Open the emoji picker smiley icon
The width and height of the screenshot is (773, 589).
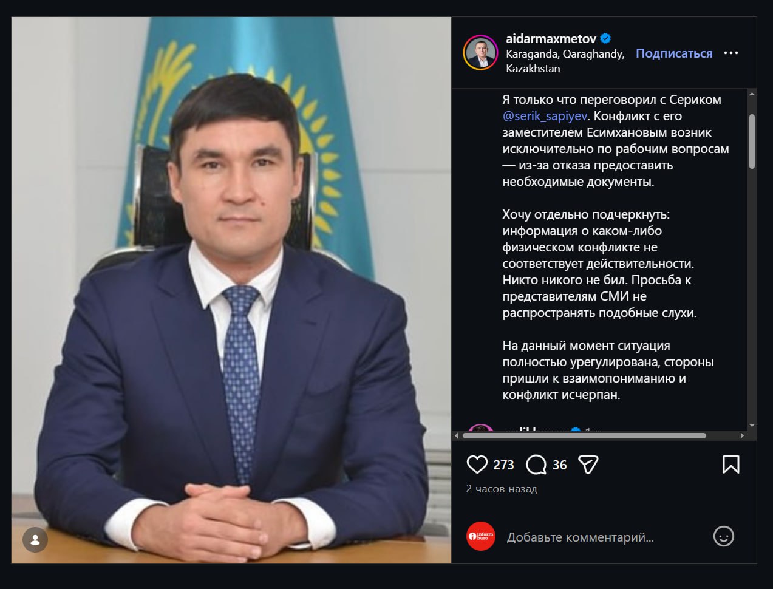tap(723, 536)
